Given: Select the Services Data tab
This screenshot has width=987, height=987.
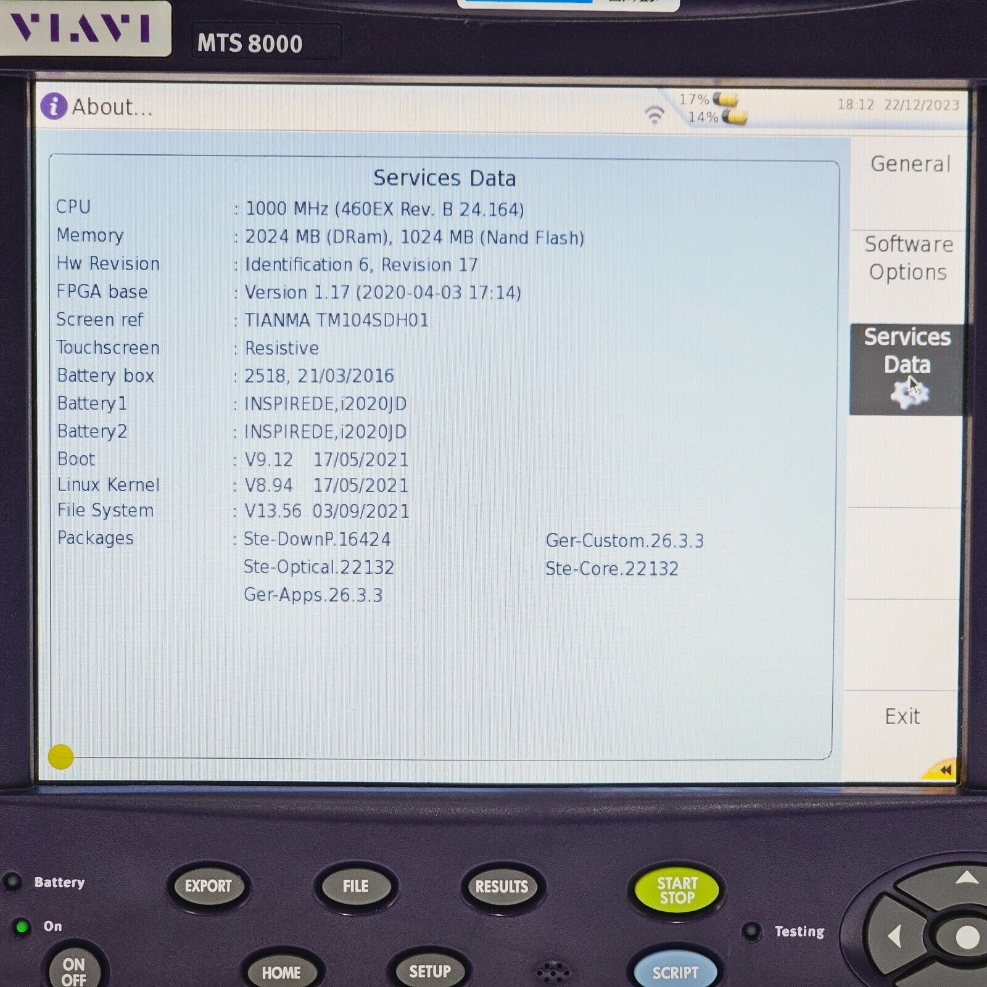Looking at the screenshot, I should pyautogui.click(x=907, y=351).
